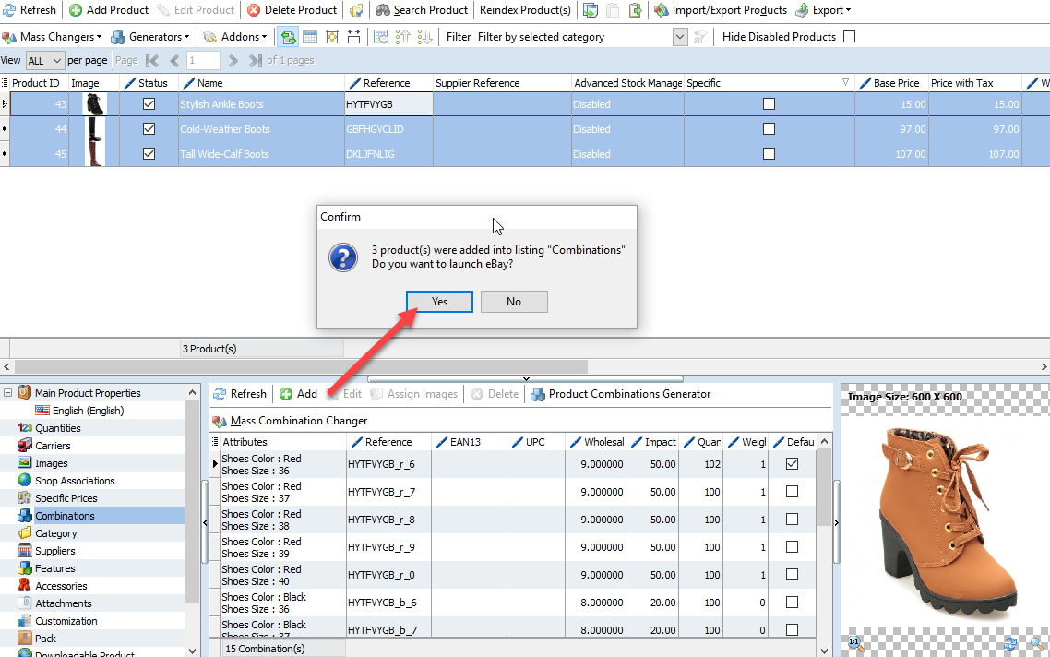Open the Category section
The height and width of the screenshot is (657, 1050).
pyautogui.click(x=56, y=533)
